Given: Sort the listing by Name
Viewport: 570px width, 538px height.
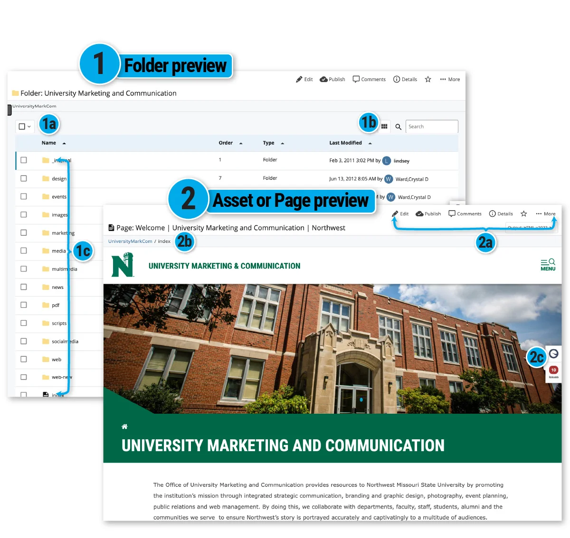Looking at the screenshot, I should 53,143.
